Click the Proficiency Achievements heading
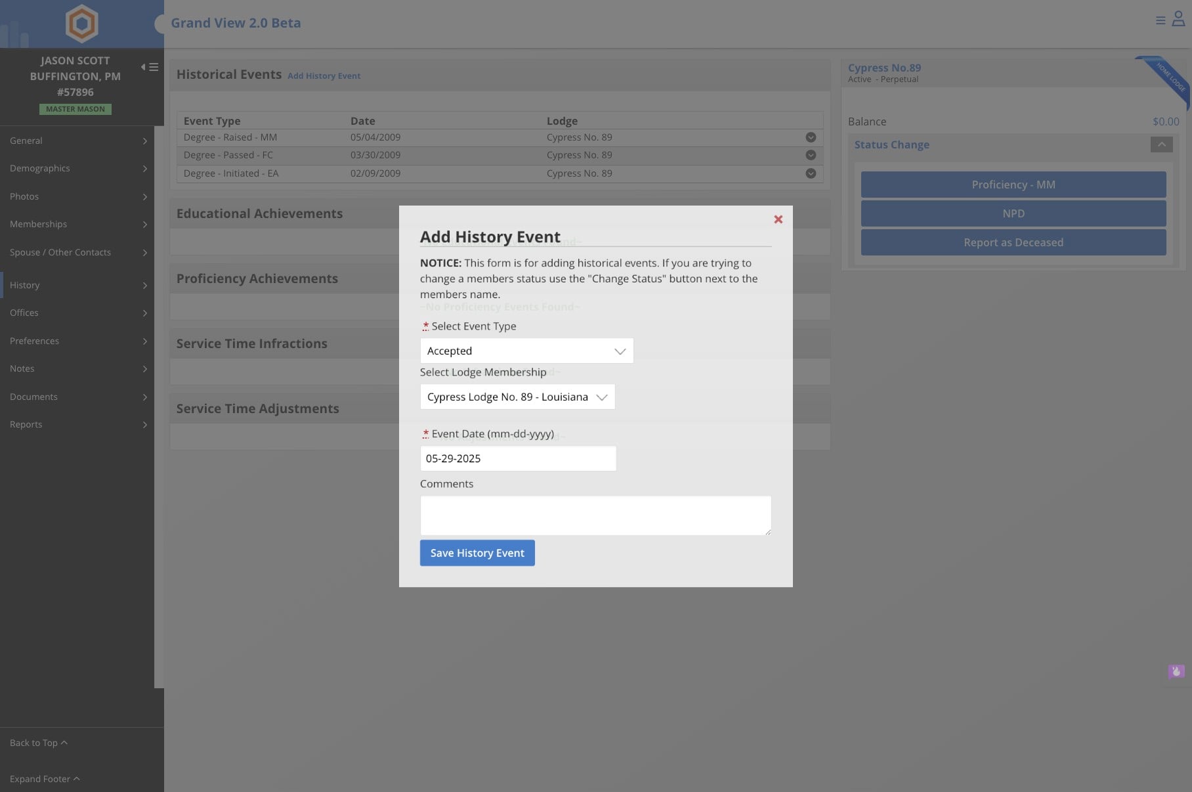Viewport: 1192px width, 792px height. (257, 278)
